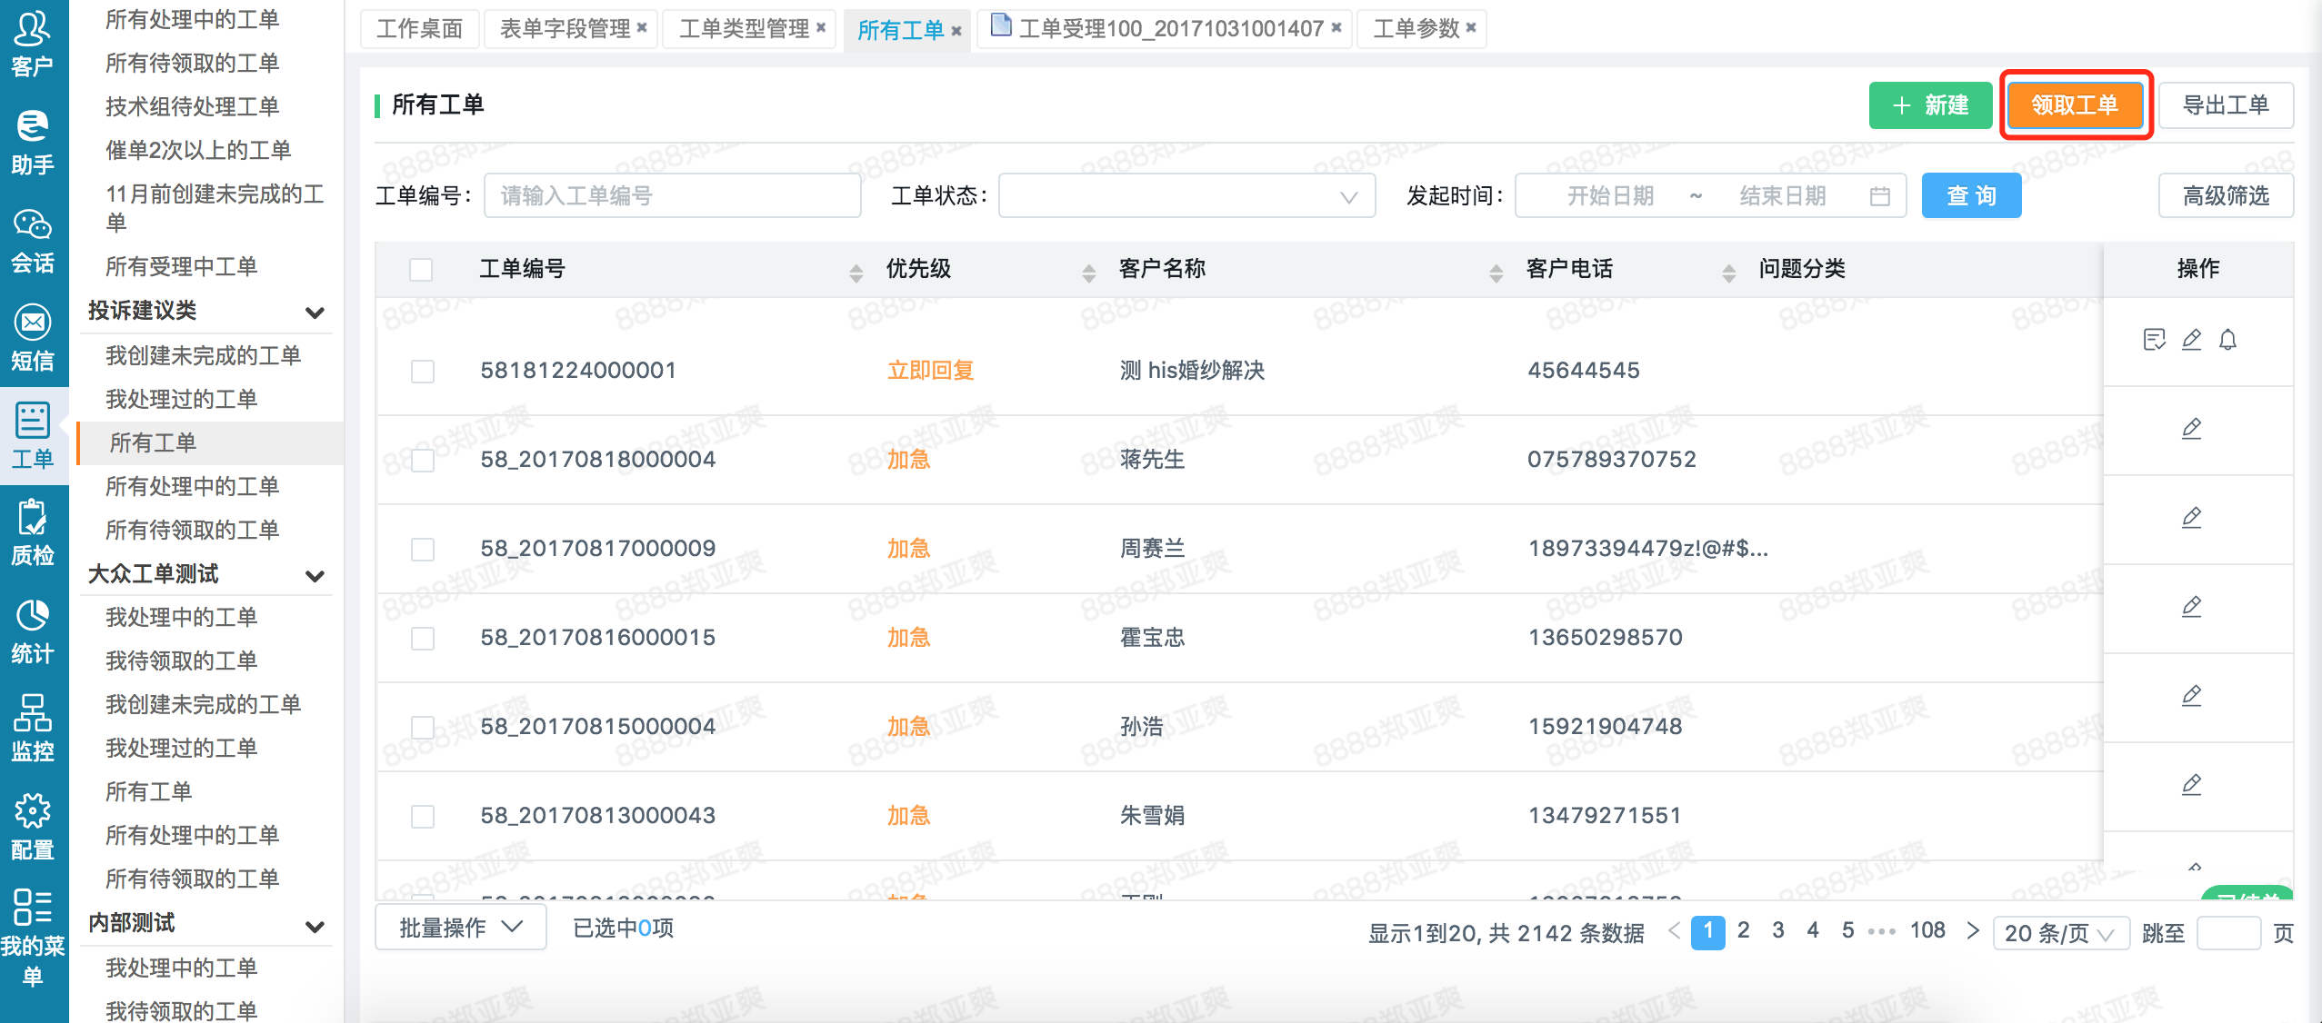Sort by 工单编号 column arrows
This screenshot has height=1023, width=2322.
click(x=856, y=273)
